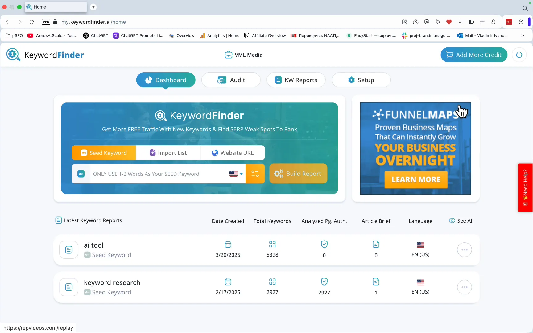
Task: Click US flag in ai tool row
Action: point(420,245)
